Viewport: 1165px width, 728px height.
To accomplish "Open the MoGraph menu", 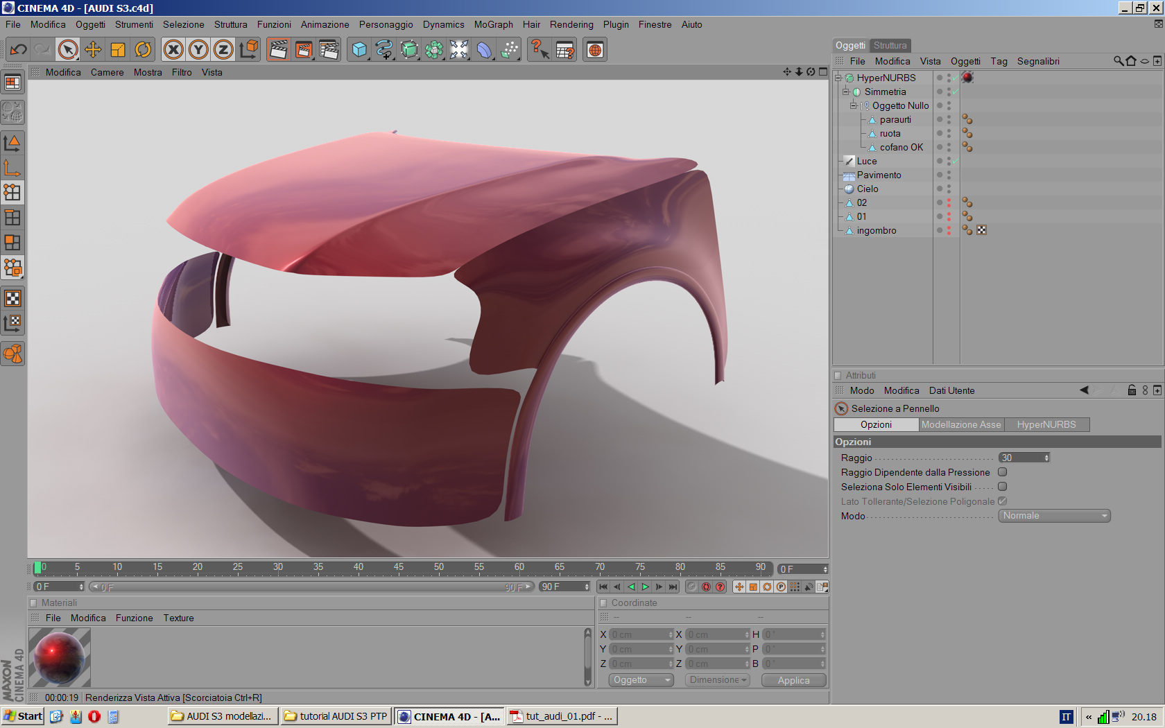I will click(x=493, y=24).
